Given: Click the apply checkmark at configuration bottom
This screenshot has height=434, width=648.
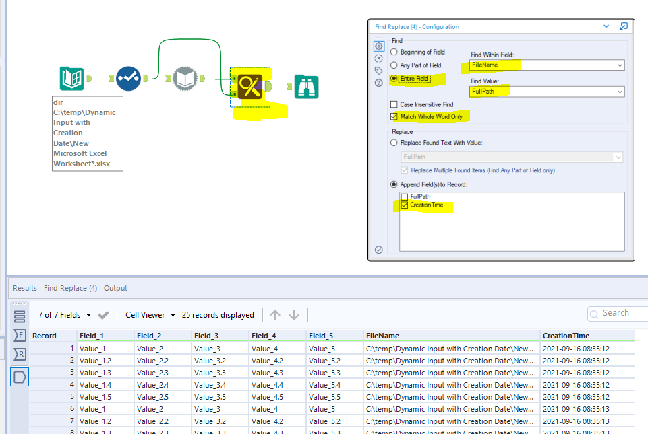Looking at the screenshot, I should pos(378,250).
